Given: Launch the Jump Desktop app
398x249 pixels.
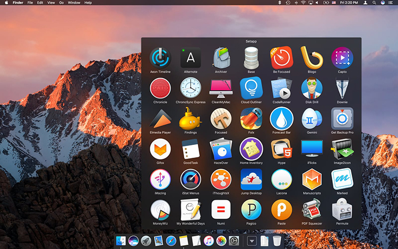Looking at the screenshot, I should coord(252,179).
